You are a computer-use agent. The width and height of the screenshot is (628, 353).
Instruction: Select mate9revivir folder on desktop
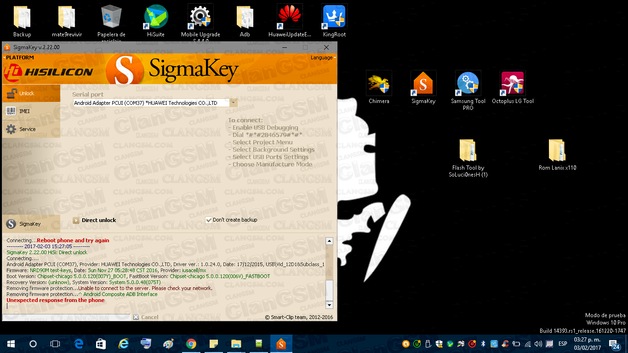67,22
